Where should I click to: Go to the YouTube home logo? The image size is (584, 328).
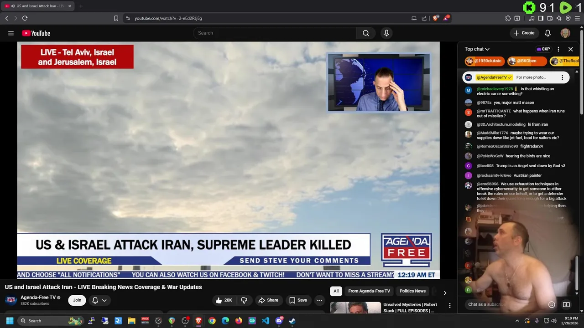point(36,33)
